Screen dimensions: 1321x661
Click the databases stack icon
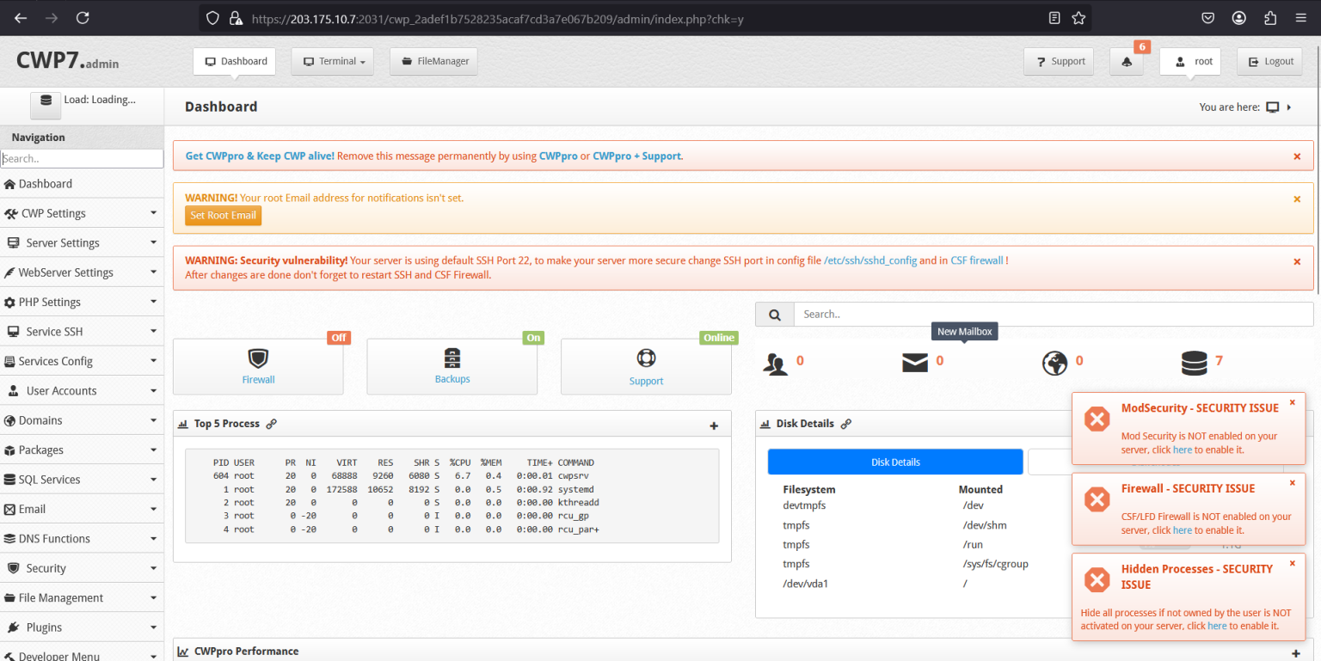point(1195,364)
